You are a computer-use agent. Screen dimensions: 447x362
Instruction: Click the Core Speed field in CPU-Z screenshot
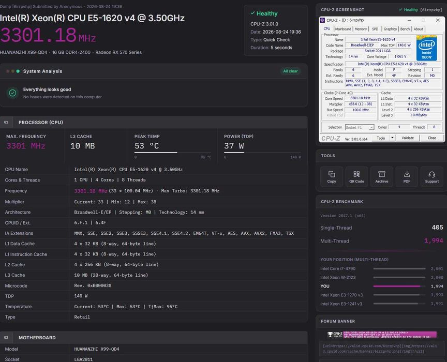(360, 98)
